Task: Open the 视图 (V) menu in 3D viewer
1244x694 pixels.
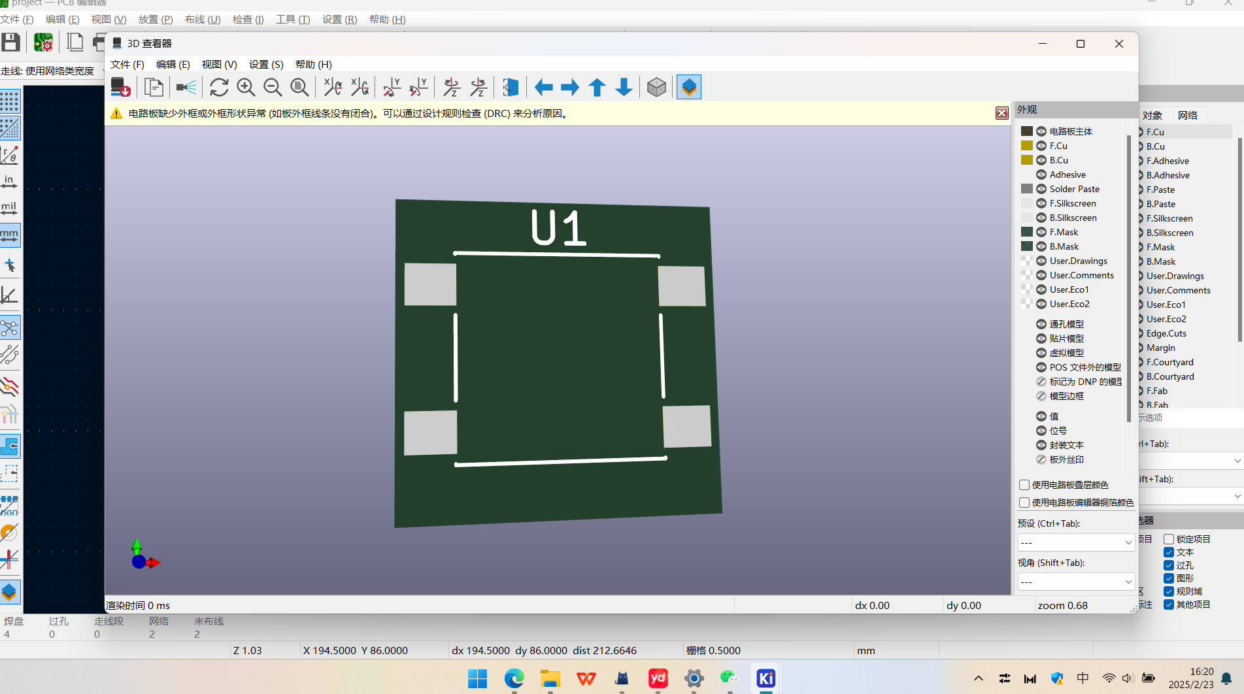Action: 219,64
